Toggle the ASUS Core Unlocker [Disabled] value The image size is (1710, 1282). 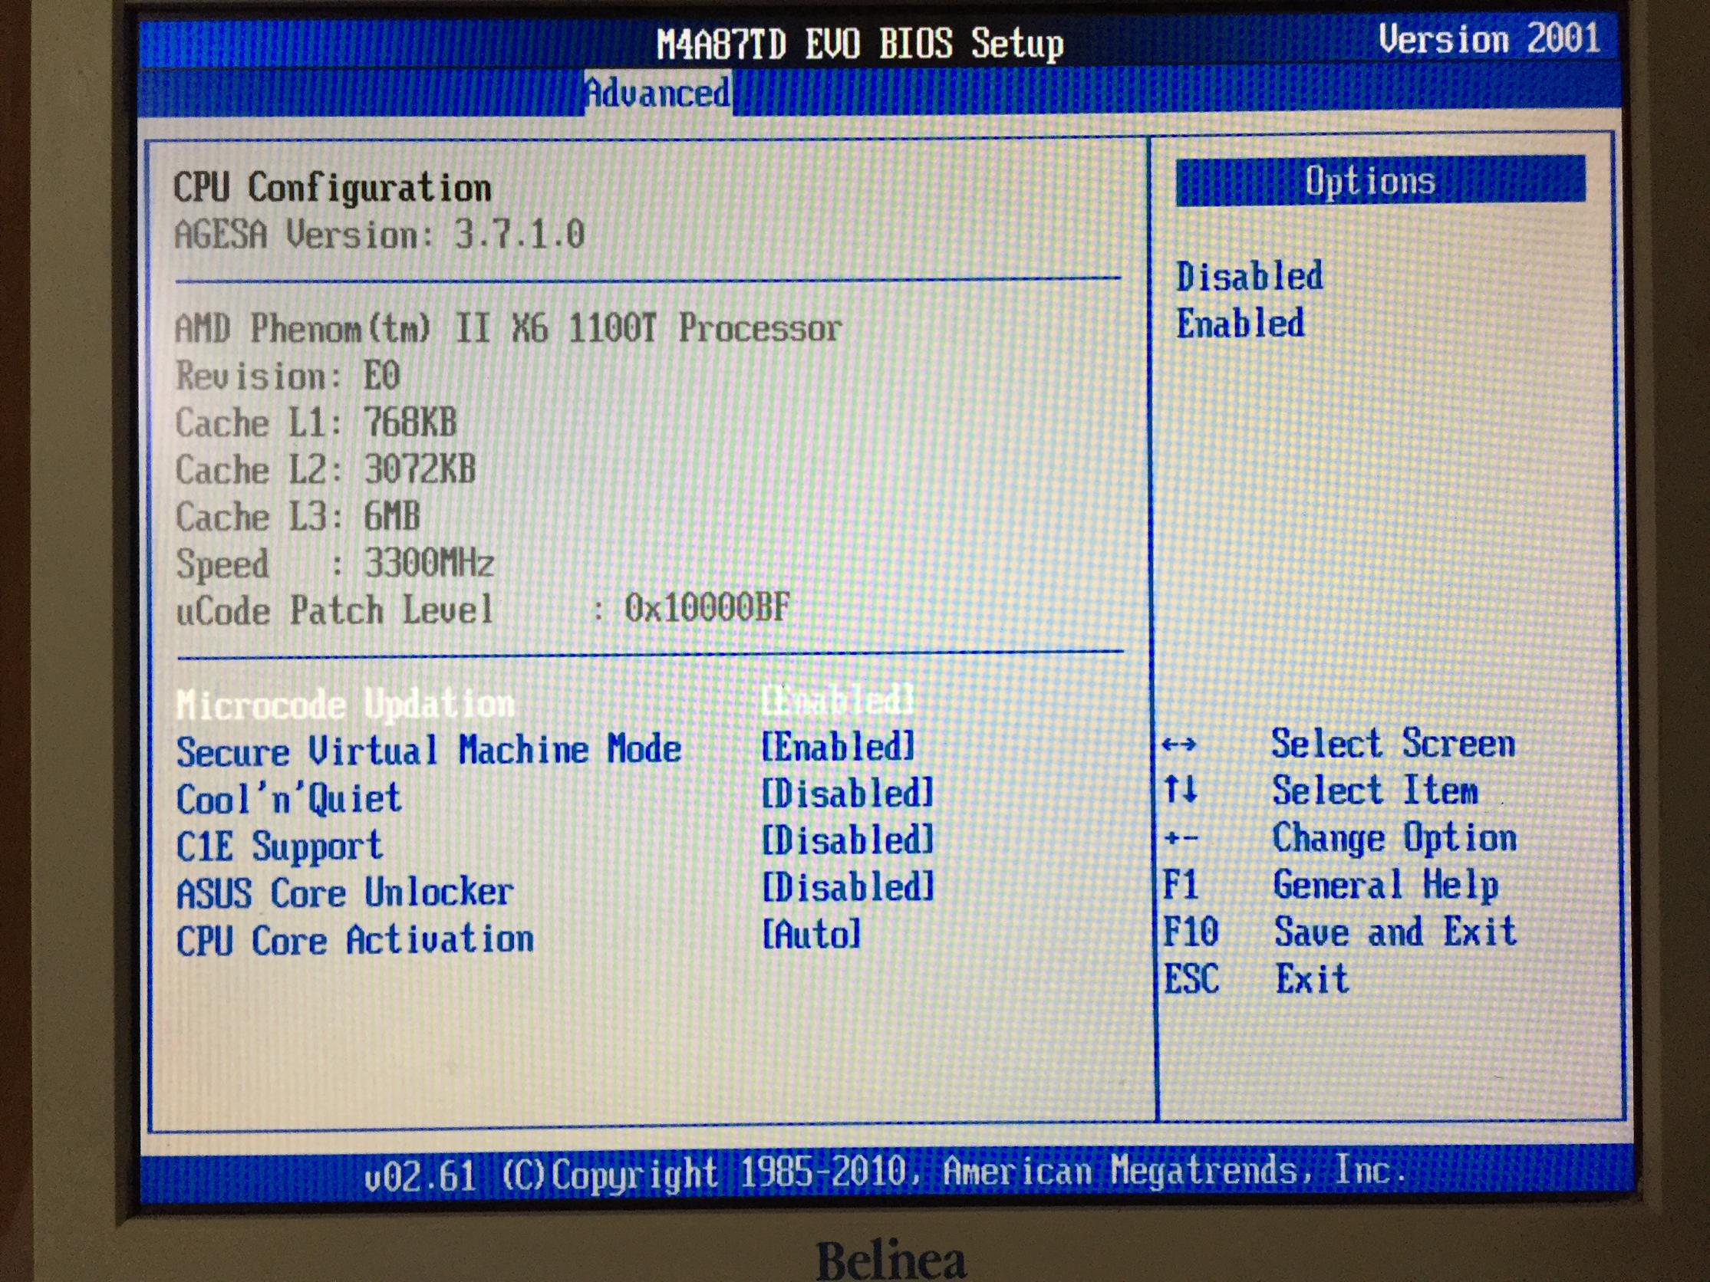click(x=847, y=887)
